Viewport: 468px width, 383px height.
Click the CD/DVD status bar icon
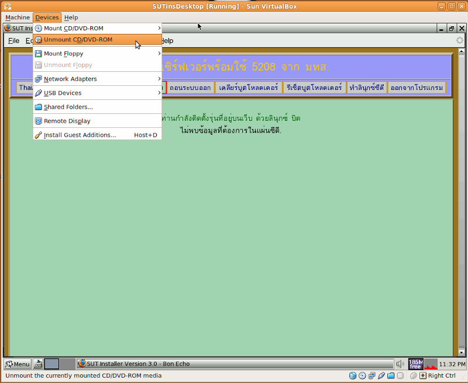362,376
